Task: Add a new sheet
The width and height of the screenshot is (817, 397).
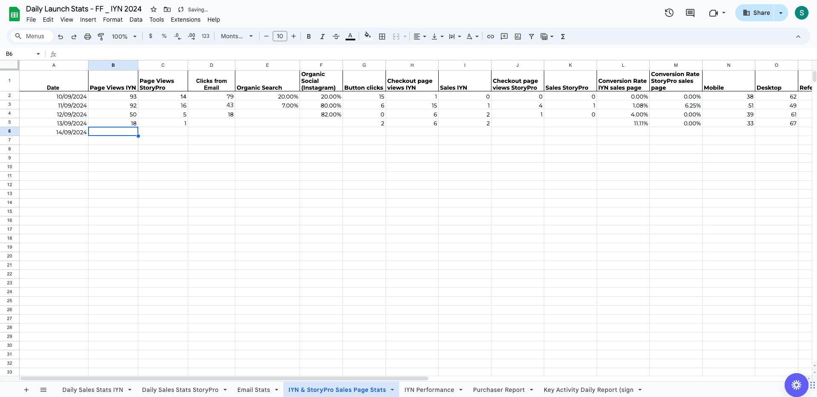Action: pos(26,390)
